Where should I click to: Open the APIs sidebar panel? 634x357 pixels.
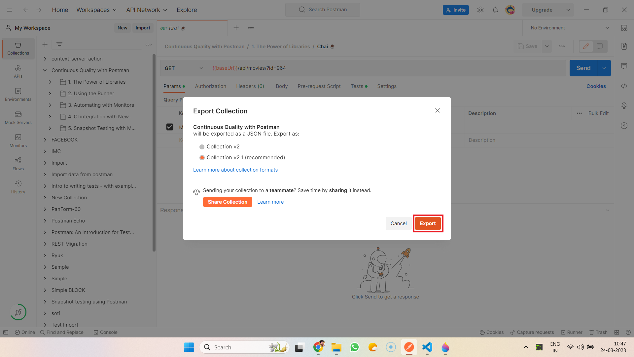18,71
